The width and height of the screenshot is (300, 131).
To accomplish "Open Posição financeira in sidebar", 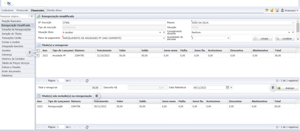I will (17, 21).
